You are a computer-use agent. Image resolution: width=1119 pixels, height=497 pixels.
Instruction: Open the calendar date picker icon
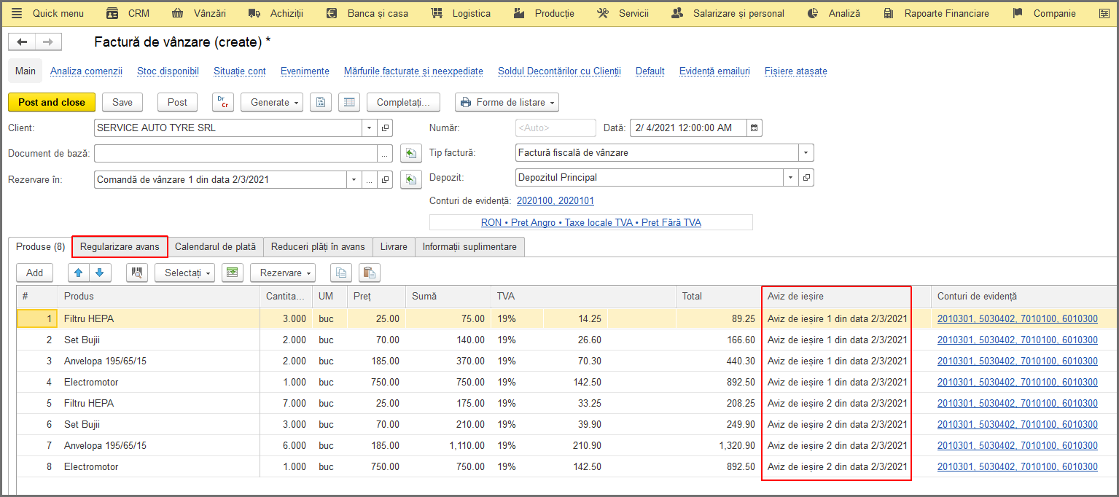point(755,128)
